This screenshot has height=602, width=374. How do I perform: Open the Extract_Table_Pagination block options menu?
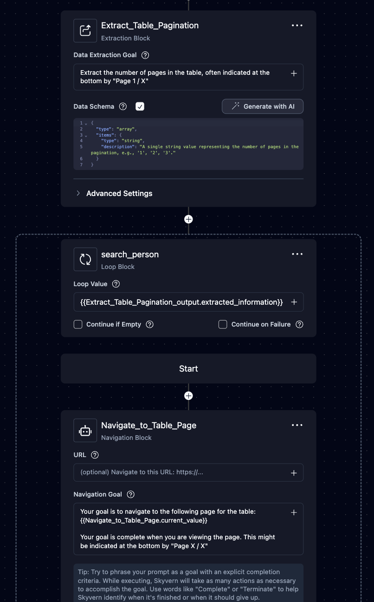[297, 26]
